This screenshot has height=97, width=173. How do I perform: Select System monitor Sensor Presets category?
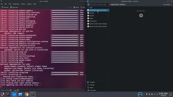point(98,26)
